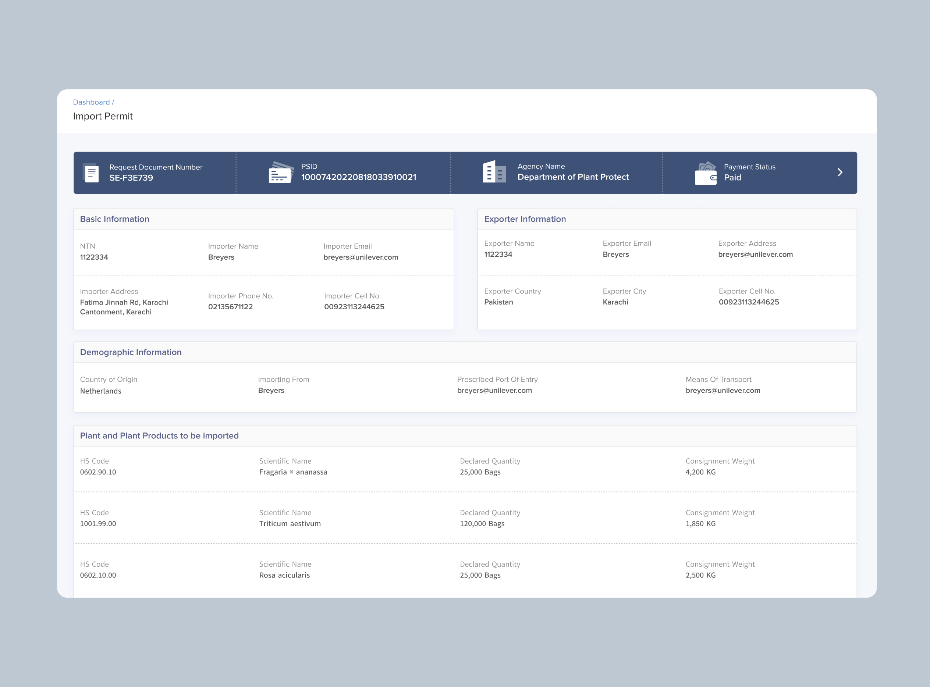Select the HS Code 0602.90.10 value
Image resolution: width=930 pixels, height=687 pixels.
point(98,472)
